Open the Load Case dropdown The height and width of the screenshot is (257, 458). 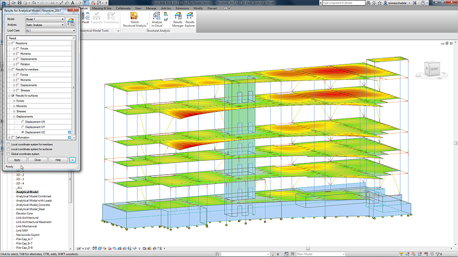point(50,30)
